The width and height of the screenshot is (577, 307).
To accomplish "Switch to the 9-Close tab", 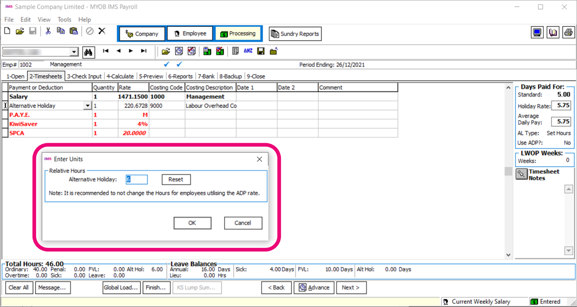I will click(x=256, y=76).
